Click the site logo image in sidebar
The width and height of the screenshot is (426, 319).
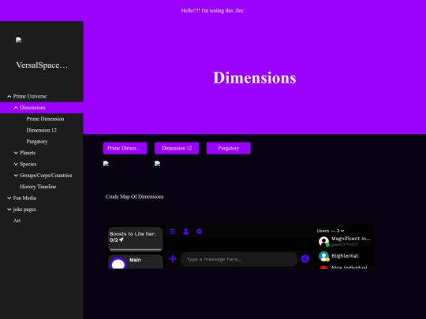tap(18, 40)
